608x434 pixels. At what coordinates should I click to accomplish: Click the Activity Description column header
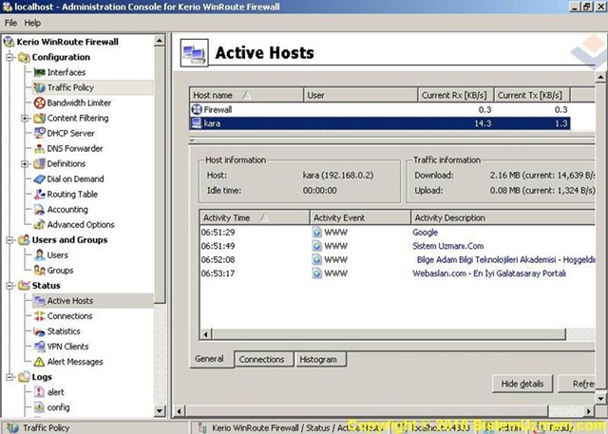(503, 217)
